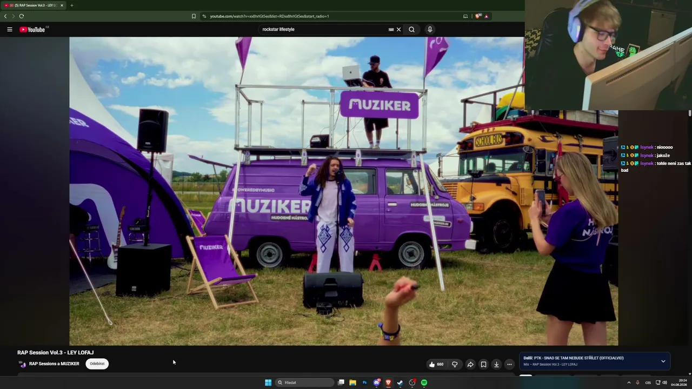Open File Explorer from the taskbar

(352, 383)
